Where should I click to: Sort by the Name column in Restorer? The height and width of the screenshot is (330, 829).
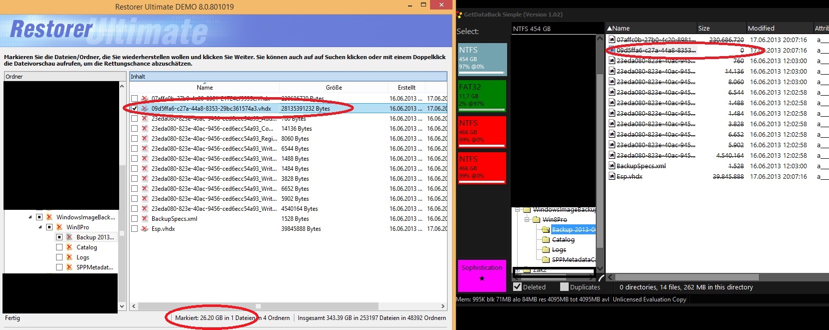[x=205, y=88]
